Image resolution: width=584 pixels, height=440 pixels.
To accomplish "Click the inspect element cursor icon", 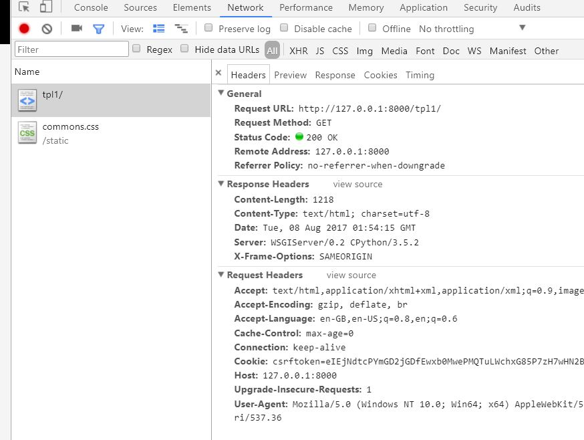I will coord(24,7).
